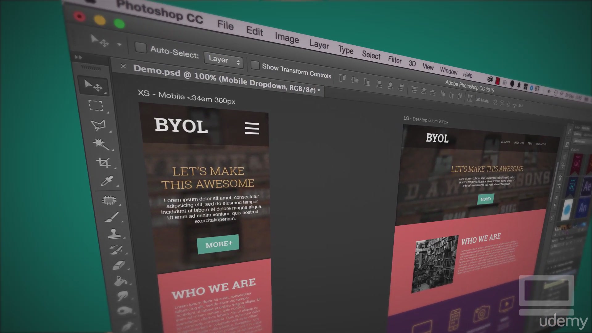Image resolution: width=592 pixels, height=333 pixels.
Task: Select the Magic Wand tool
Action: point(101,144)
